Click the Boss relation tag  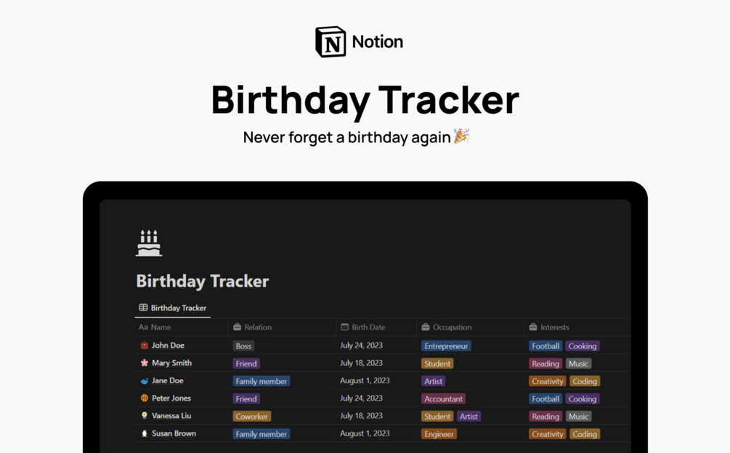(x=243, y=346)
